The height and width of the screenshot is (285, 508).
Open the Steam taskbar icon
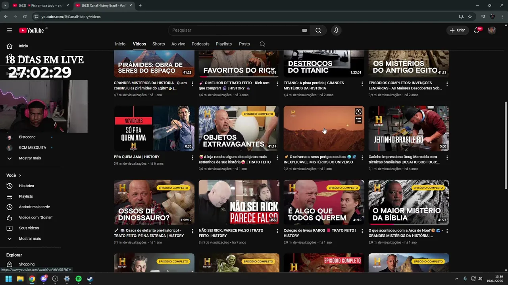point(90,279)
